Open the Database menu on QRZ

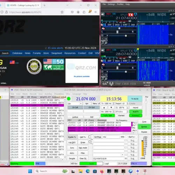point(17,53)
